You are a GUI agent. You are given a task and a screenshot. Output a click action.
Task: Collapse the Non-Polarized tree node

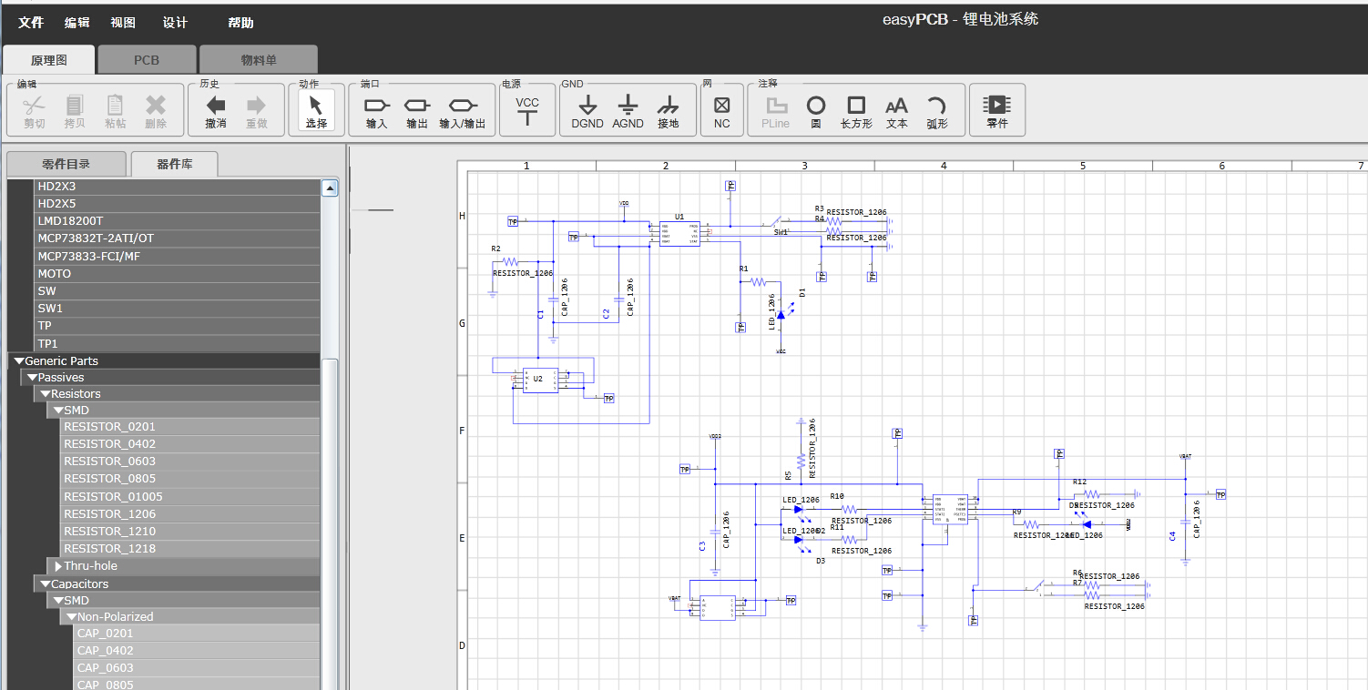(71, 617)
